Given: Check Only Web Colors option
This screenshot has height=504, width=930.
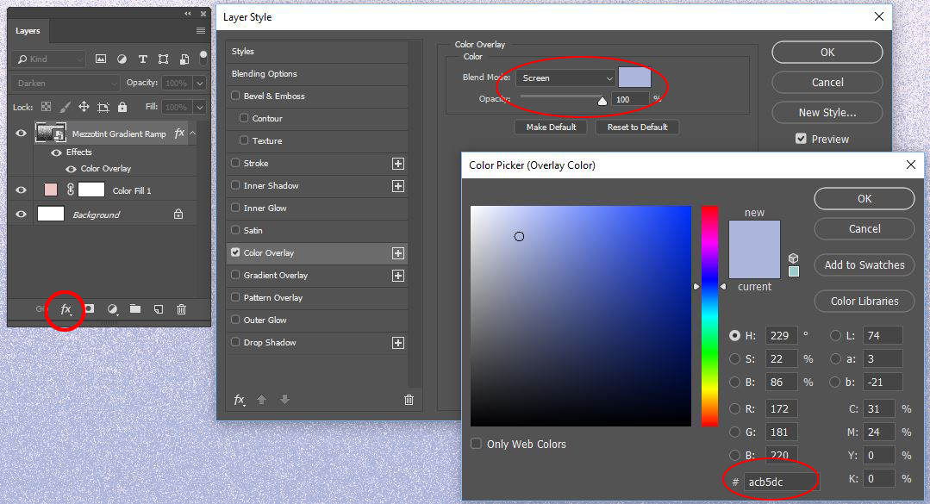Looking at the screenshot, I should [x=477, y=444].
